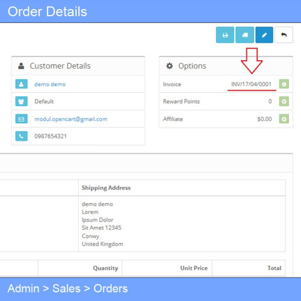
Task: Go back using the return arrow button
Action: (284, 35)
